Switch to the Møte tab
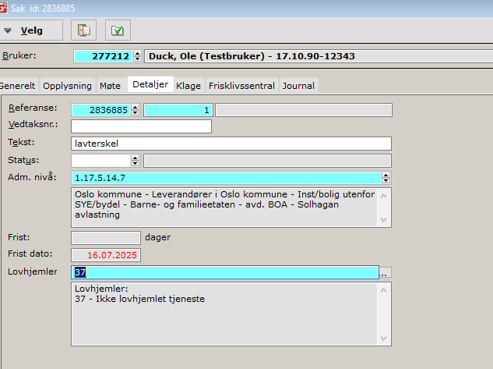This screenshot has height=369, width=493. [x=111, y=86]
